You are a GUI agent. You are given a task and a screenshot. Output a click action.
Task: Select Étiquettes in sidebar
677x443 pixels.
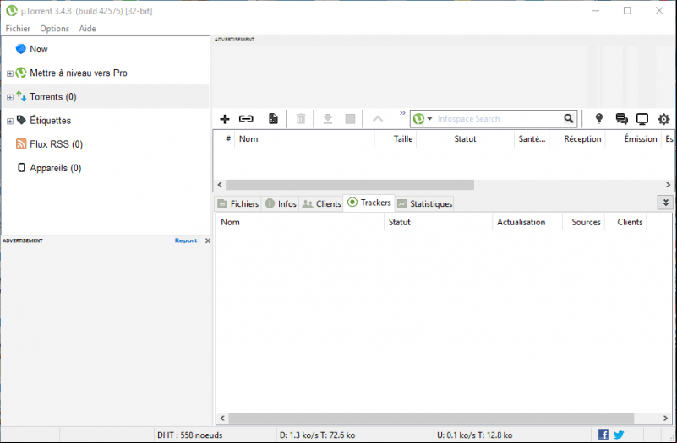tap(50, 120)
